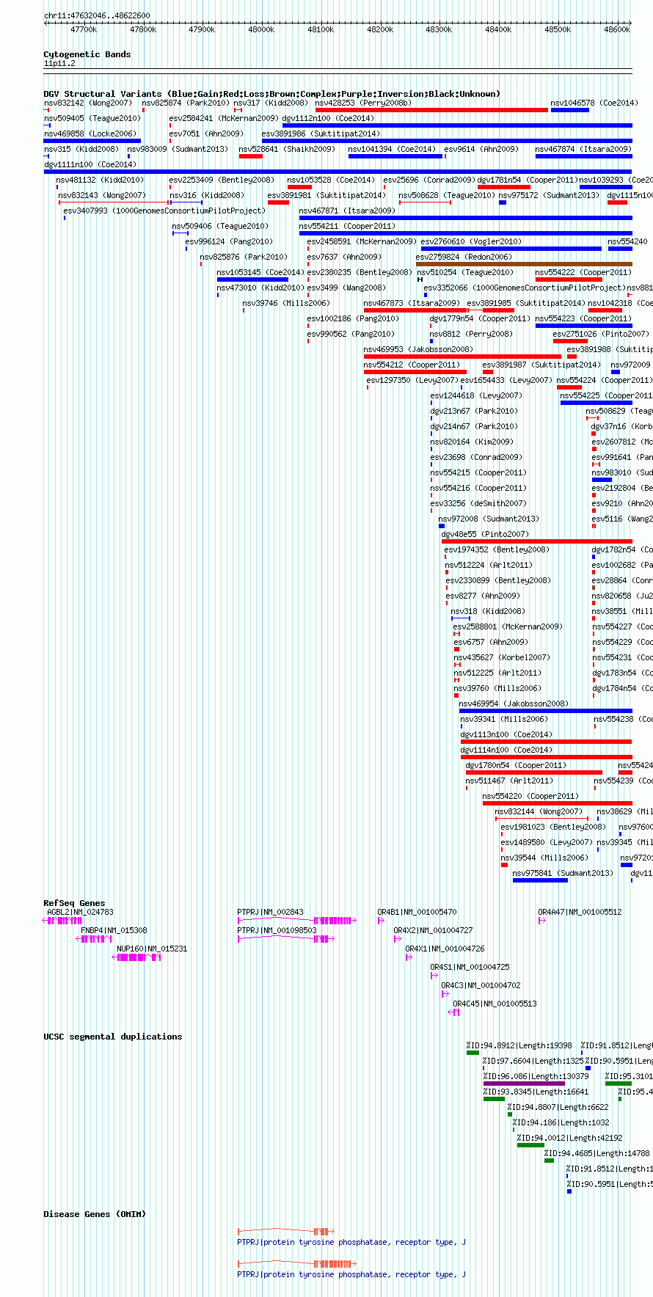Open gene OR4C3|NM_001004702
Viewport: 653px width, 1297px height.
481,985
